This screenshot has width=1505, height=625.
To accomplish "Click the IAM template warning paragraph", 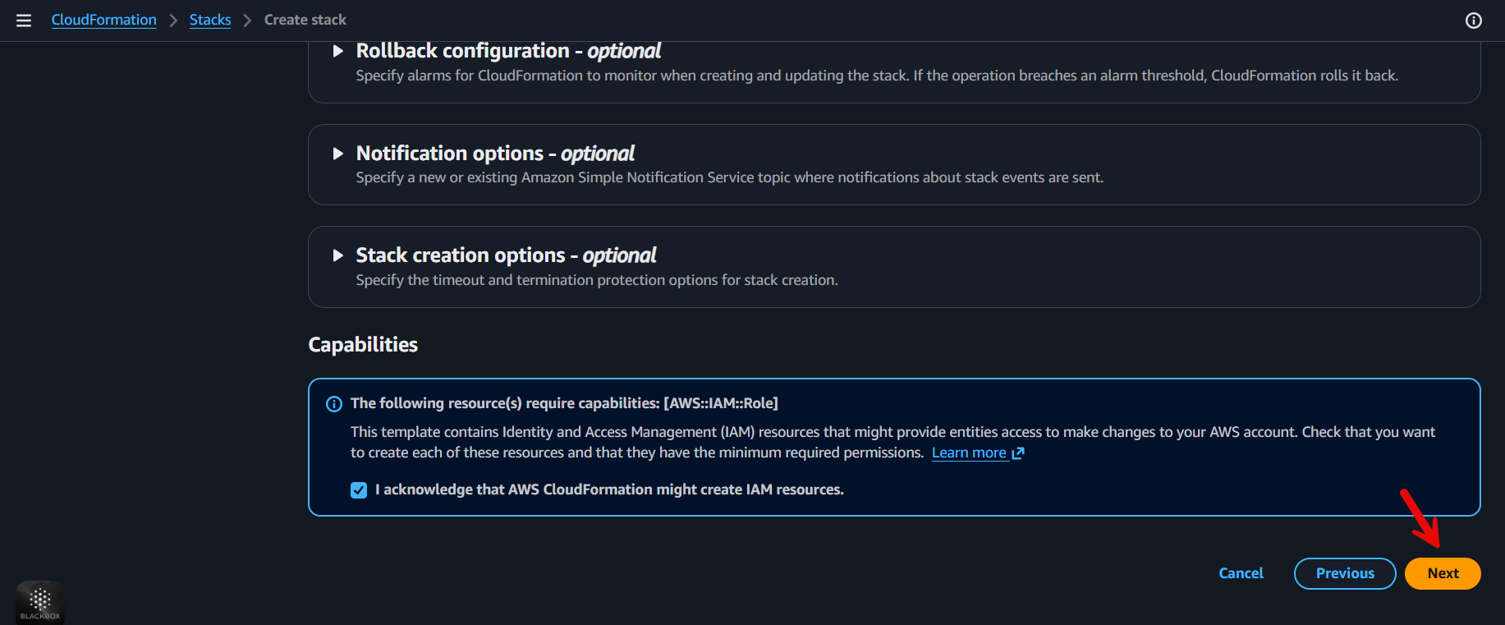I will tap(892, 442).
